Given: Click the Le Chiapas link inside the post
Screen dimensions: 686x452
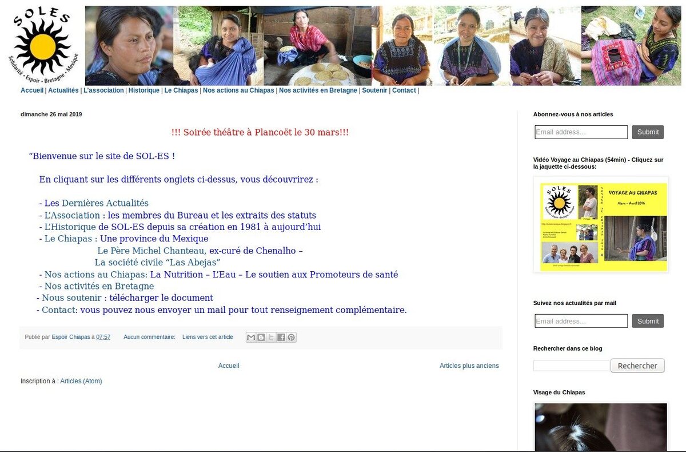Looking at the screenshot, I should (x=69, y=239).
